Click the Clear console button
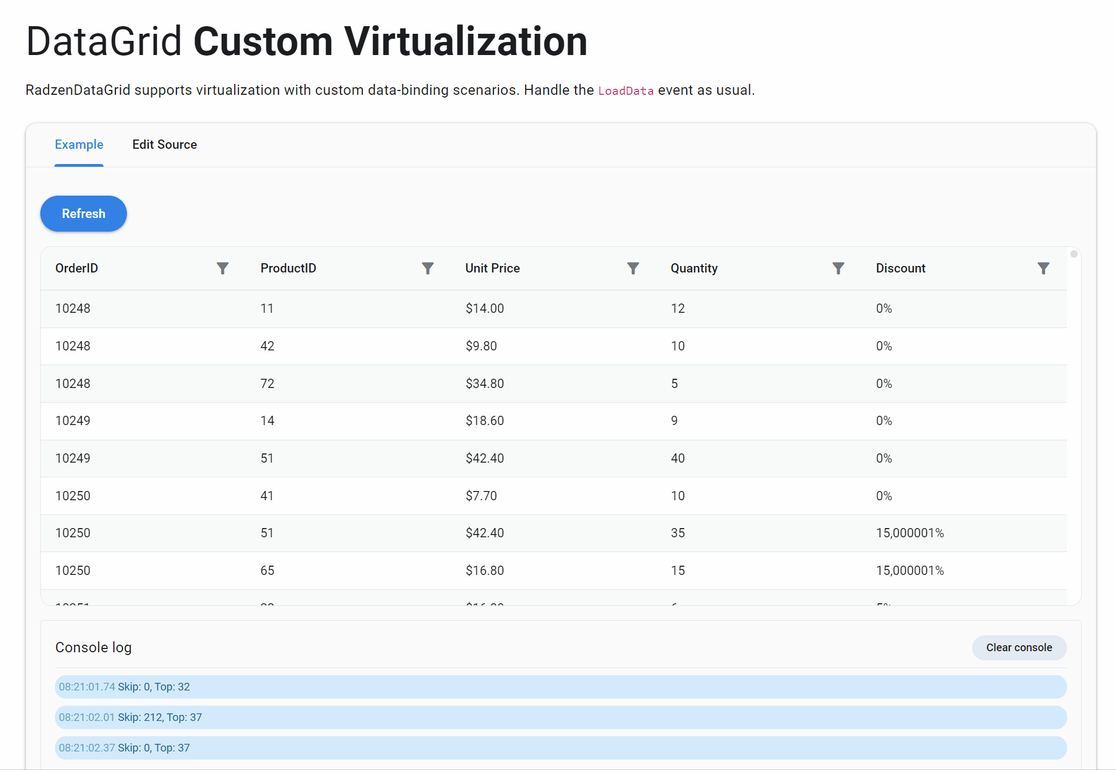 coord(1019,647)
